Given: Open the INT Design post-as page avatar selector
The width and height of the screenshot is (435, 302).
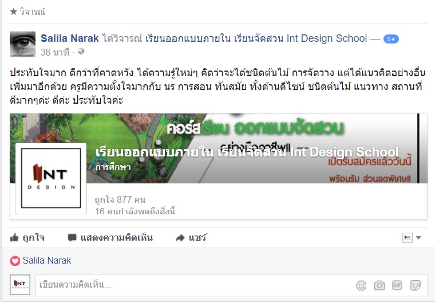Looking at the screenshot, I should pos(408,238).
